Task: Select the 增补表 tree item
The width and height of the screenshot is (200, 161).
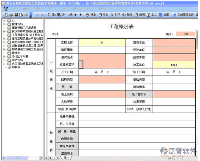Action: click(x=16, y=53)
